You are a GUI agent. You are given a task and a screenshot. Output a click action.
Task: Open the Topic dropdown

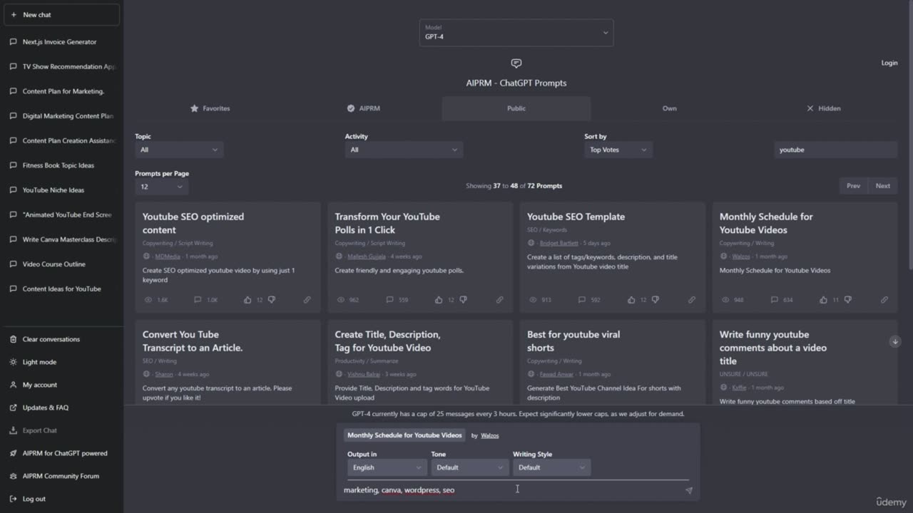pos(179,150)
